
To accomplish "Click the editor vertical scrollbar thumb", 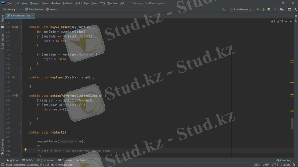I will [292, 123].
